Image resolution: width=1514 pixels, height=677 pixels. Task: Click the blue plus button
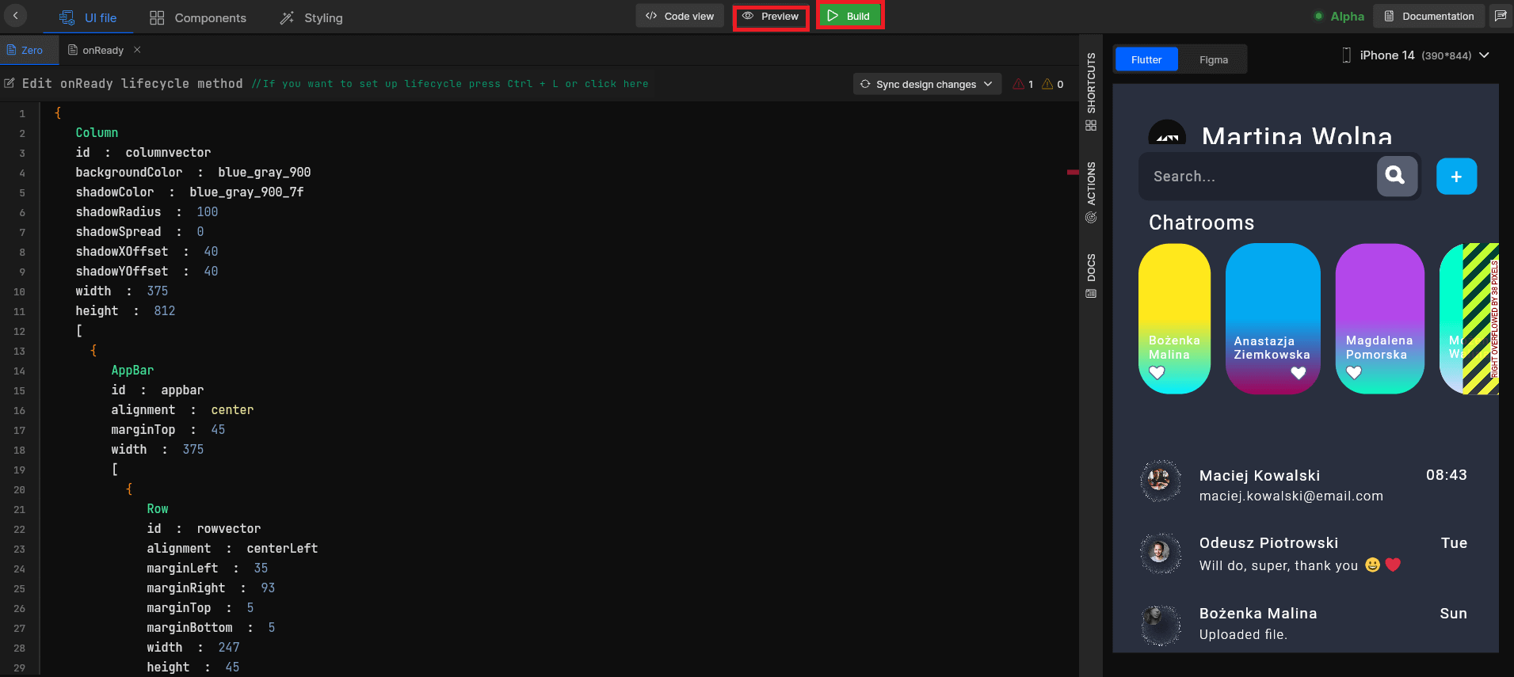coord(1456,177)
